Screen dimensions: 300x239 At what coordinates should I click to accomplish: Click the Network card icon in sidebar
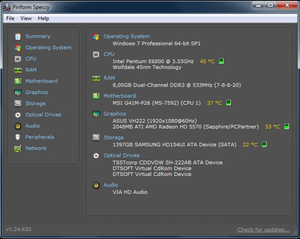click(x=18, y=148)
